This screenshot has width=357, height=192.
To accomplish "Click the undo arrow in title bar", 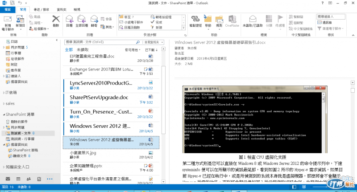I will (20, 3).
